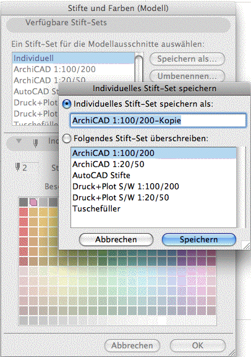The image size is (251, 357).
Task: Click Abbrechen in Stifte und Farben window
Action: [132, 346]
